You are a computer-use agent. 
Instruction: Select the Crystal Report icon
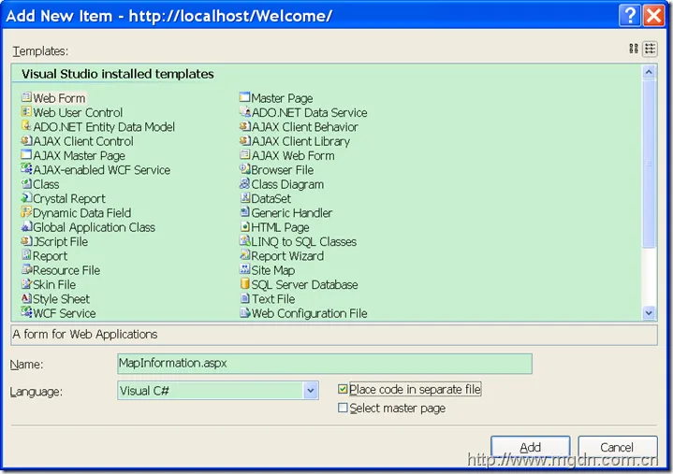click(26, 198)
